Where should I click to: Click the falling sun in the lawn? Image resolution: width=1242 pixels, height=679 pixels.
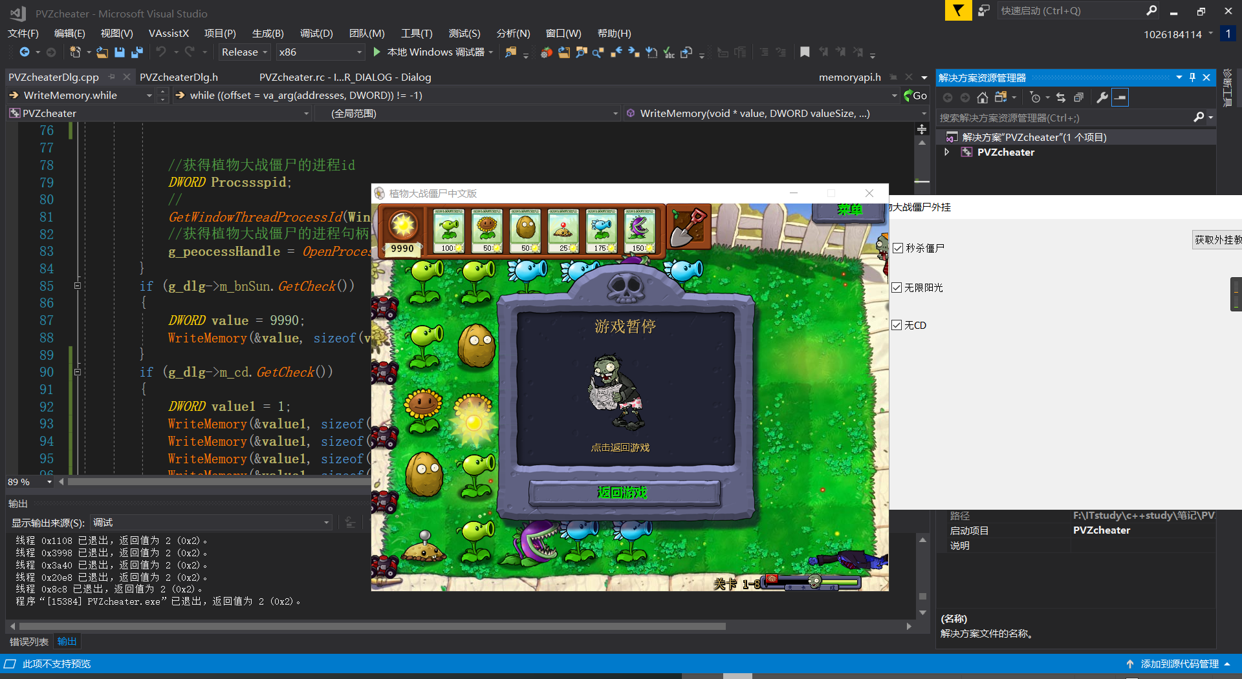click(474, 423)
